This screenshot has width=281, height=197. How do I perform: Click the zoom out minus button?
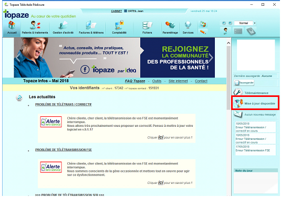[224, 23]
